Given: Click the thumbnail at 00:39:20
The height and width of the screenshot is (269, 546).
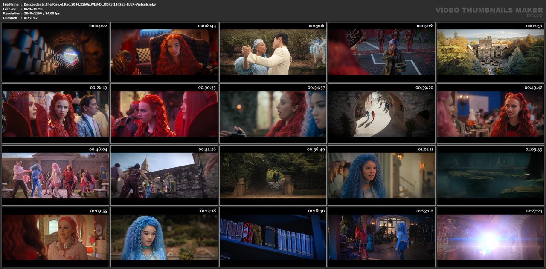Looking at the screenshot, I should 382,114.
